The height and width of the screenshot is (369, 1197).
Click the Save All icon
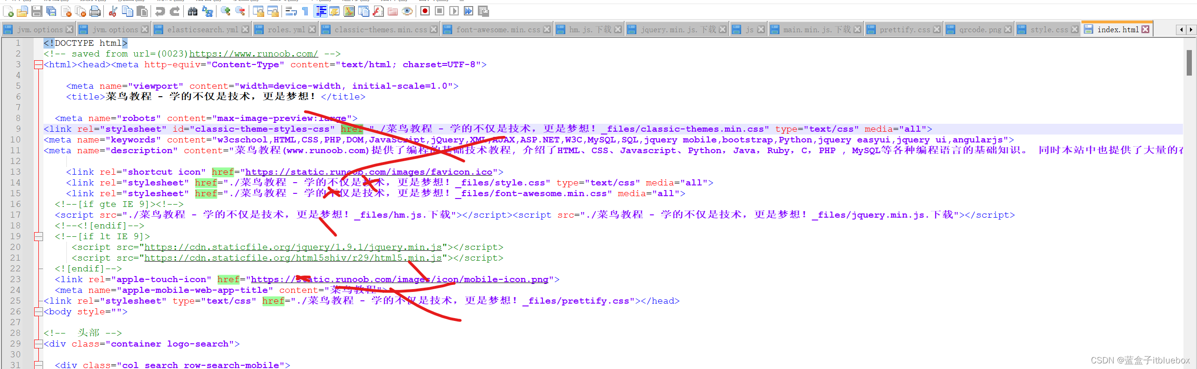coord(51,11)
